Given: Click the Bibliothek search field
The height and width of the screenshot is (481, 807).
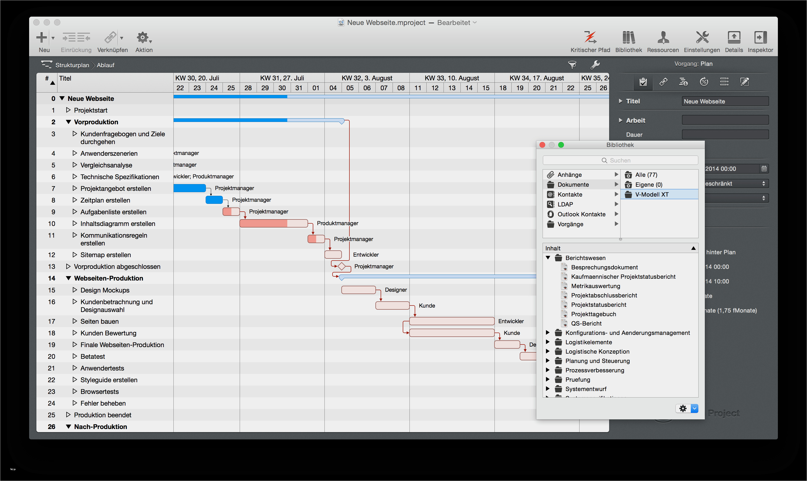Looking at the screenshot, I should 620,160.
